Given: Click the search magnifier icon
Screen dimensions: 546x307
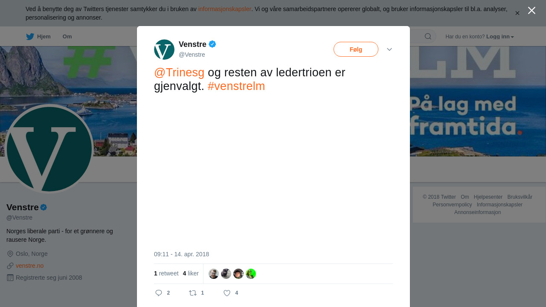Looking at the screenshot, I should coord(428,36).
